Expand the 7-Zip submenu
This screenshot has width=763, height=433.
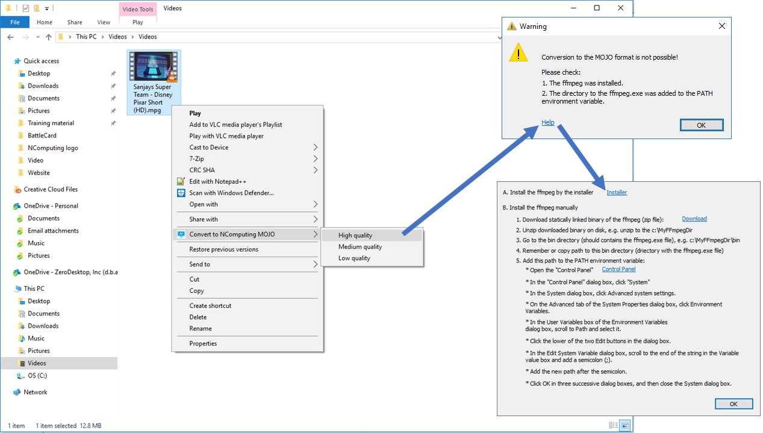click(x=248, y=159)
